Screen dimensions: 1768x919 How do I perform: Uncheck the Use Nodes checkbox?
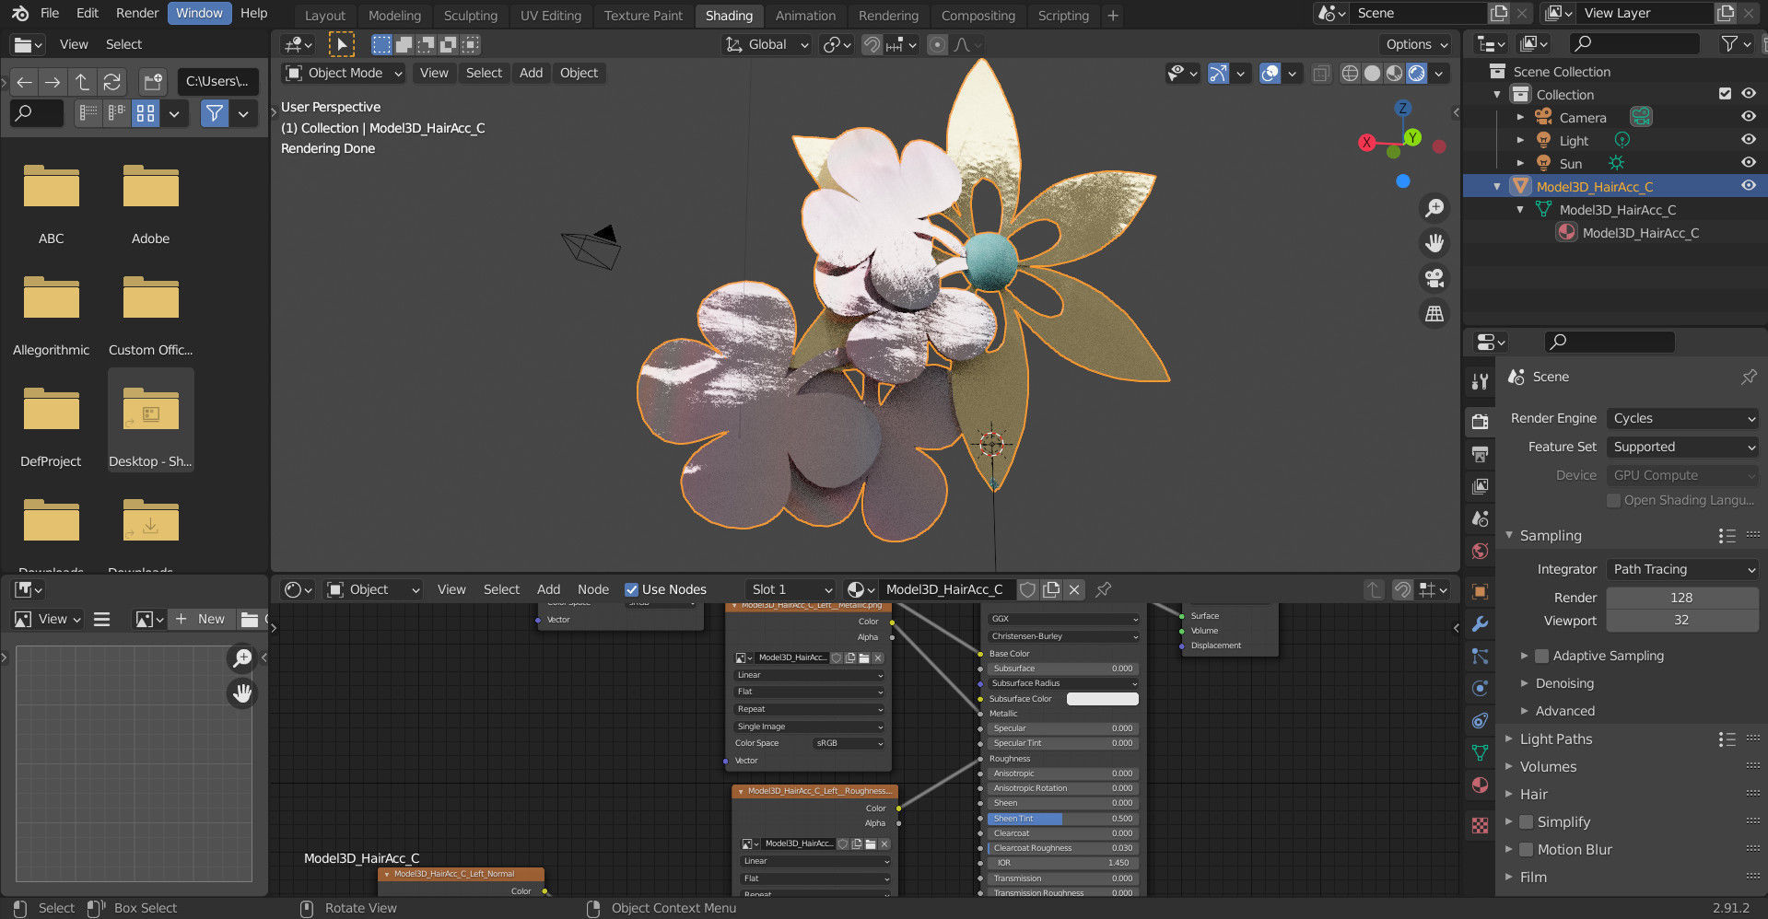tap(631, 589)
